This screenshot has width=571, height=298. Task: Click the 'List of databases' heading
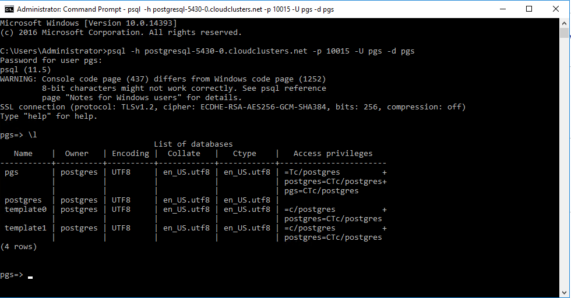(193, 144)
